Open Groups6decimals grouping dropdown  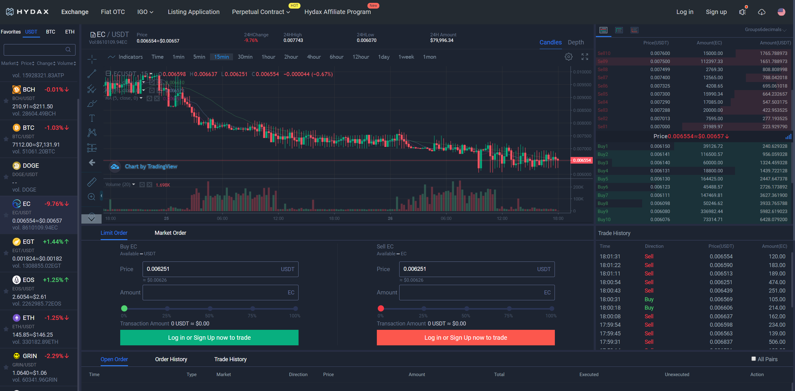click(765, 30)
